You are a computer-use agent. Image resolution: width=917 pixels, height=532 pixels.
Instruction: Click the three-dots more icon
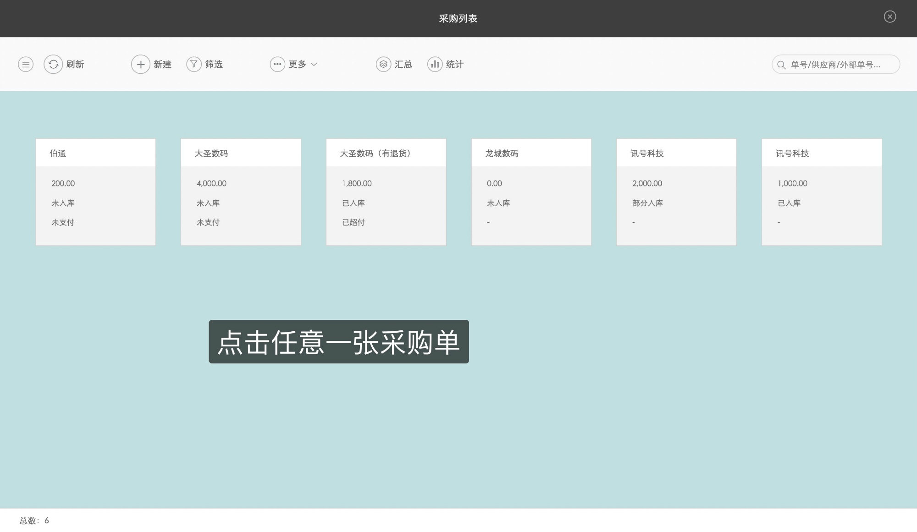pyautogui.click(x=277, y=64)
